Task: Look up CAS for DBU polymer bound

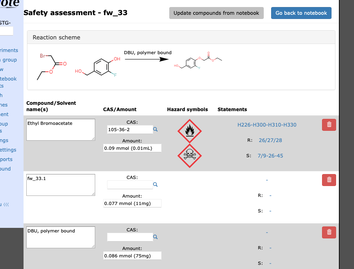Action: (156, 237)
